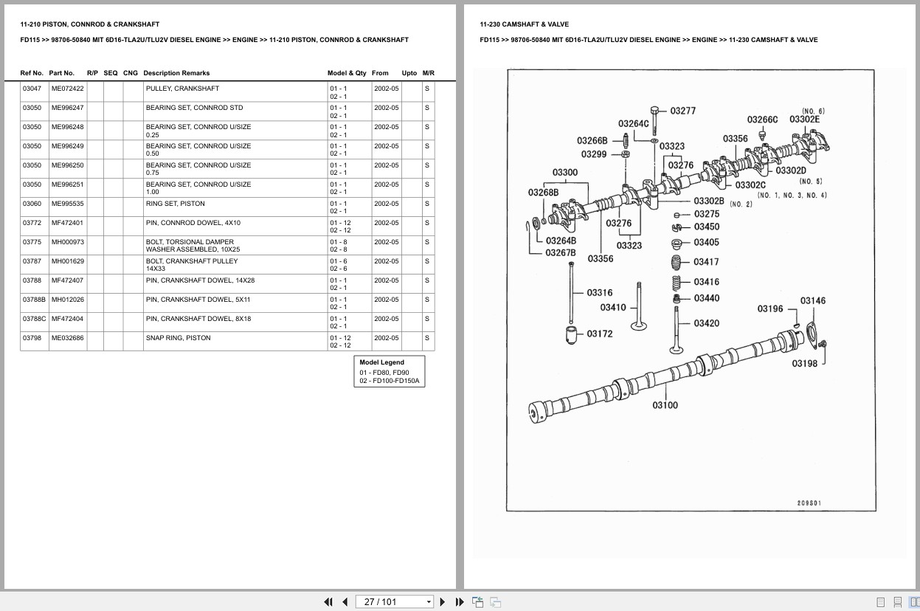Click part number ME996250
Viewport: 920px width, 611px height.
(68, 165)
